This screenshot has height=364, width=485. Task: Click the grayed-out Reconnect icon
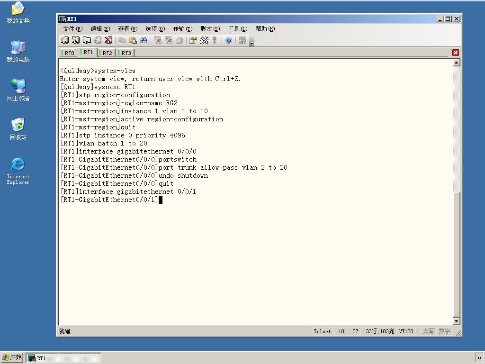pos(98,40)
